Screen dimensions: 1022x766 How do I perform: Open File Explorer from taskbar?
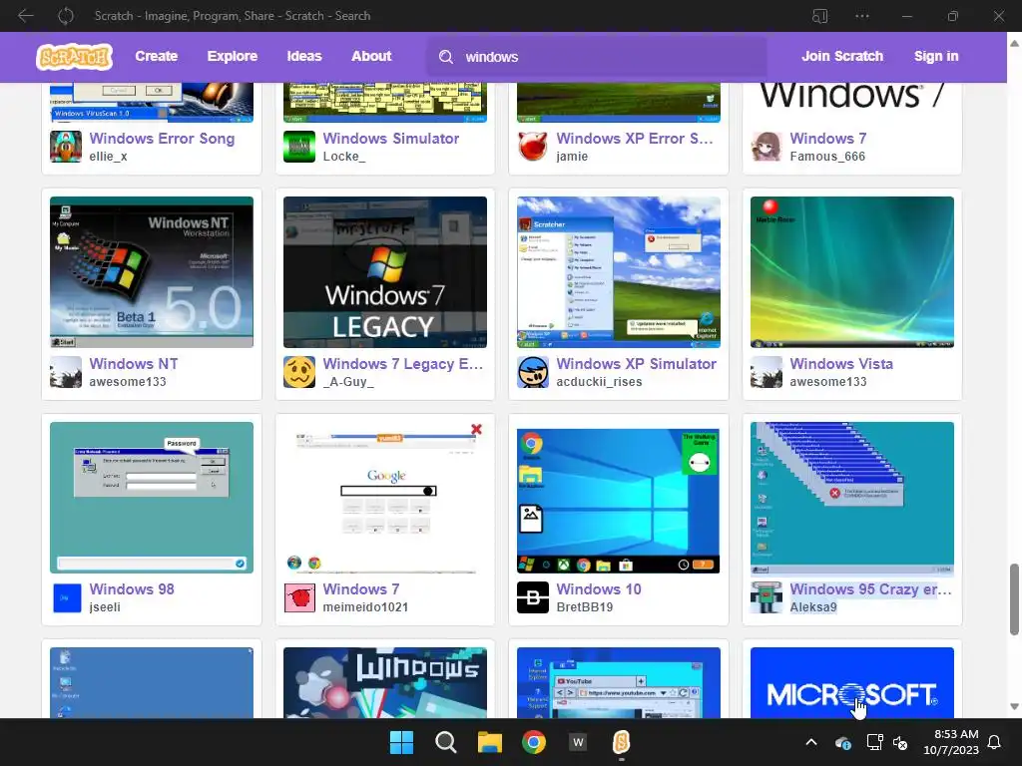pos(489,742)
